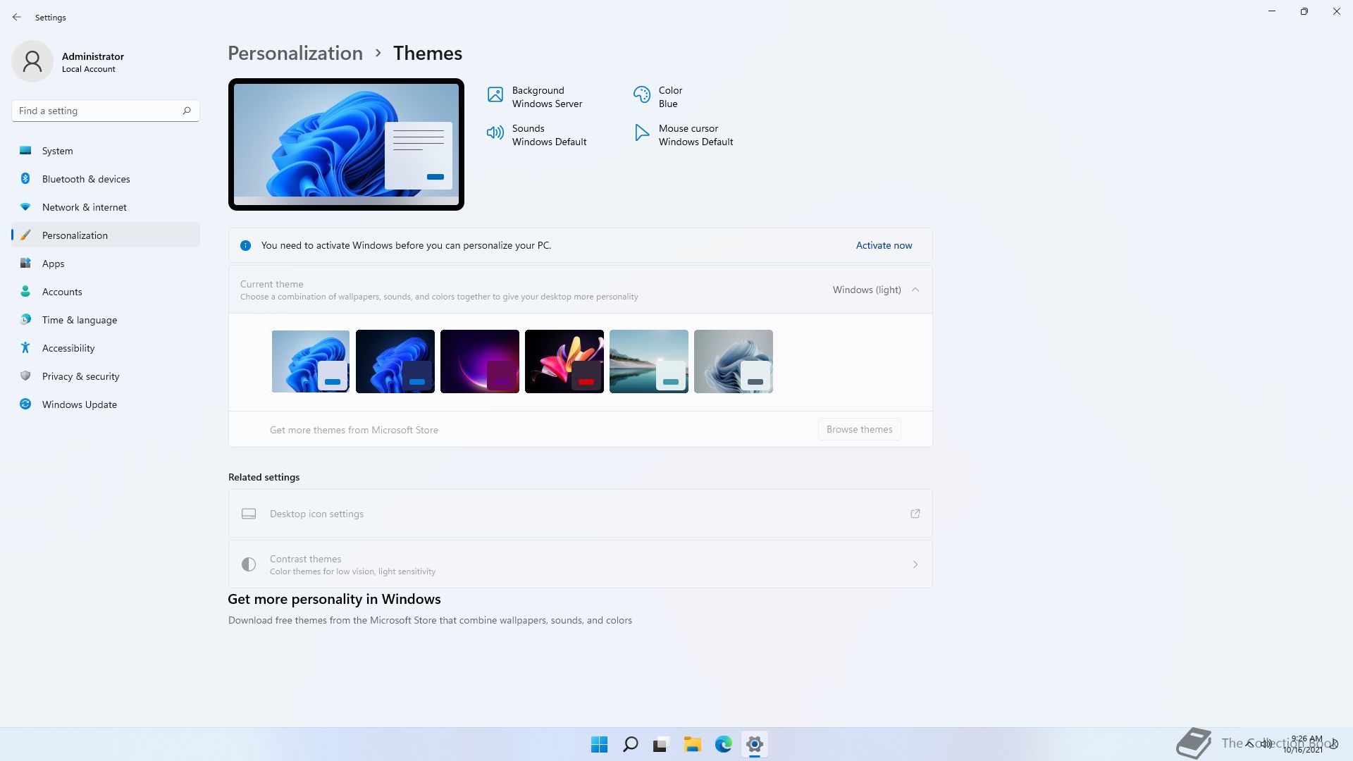Click the Contrast themes half-circle icon
This screenshot has width=1353, height=761.
[249, 564]
